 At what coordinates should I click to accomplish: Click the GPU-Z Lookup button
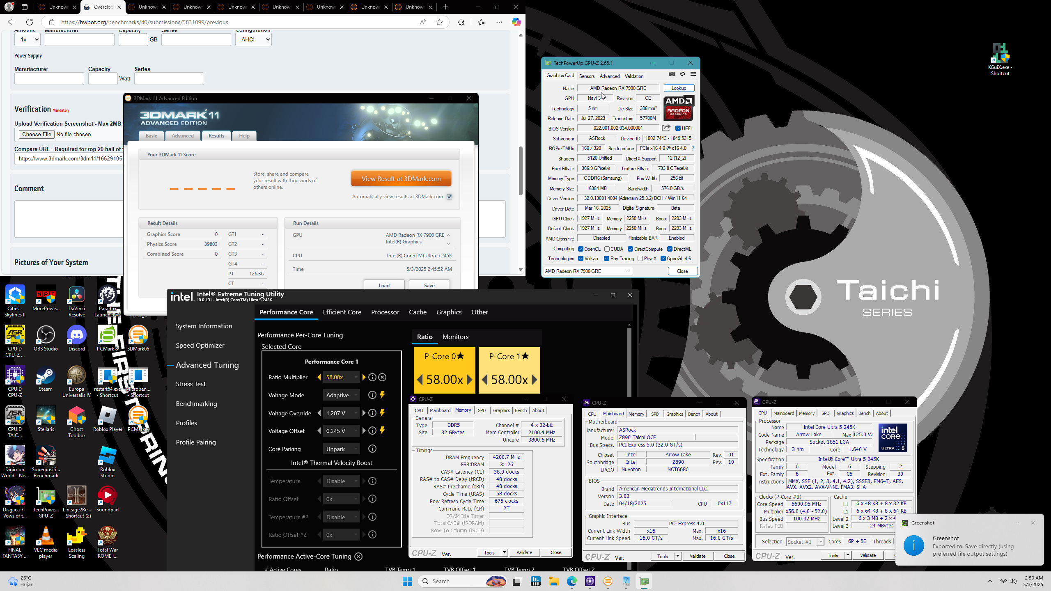[679, 88]
